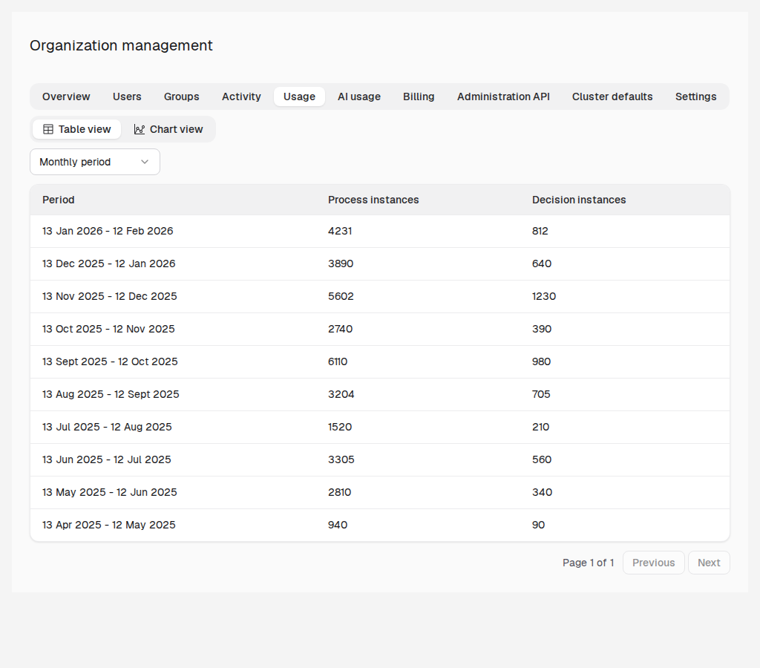Click process instances value 940
Screen dimensions: 760x668
pyautogui.click(x=338, y=525)
